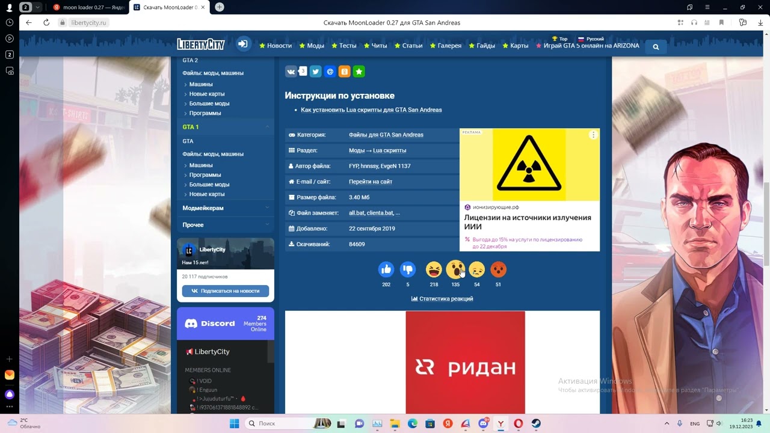Click the page vertical scrollbar
Image resolution: width=770 pixels, height=433 pixels.
766,223
